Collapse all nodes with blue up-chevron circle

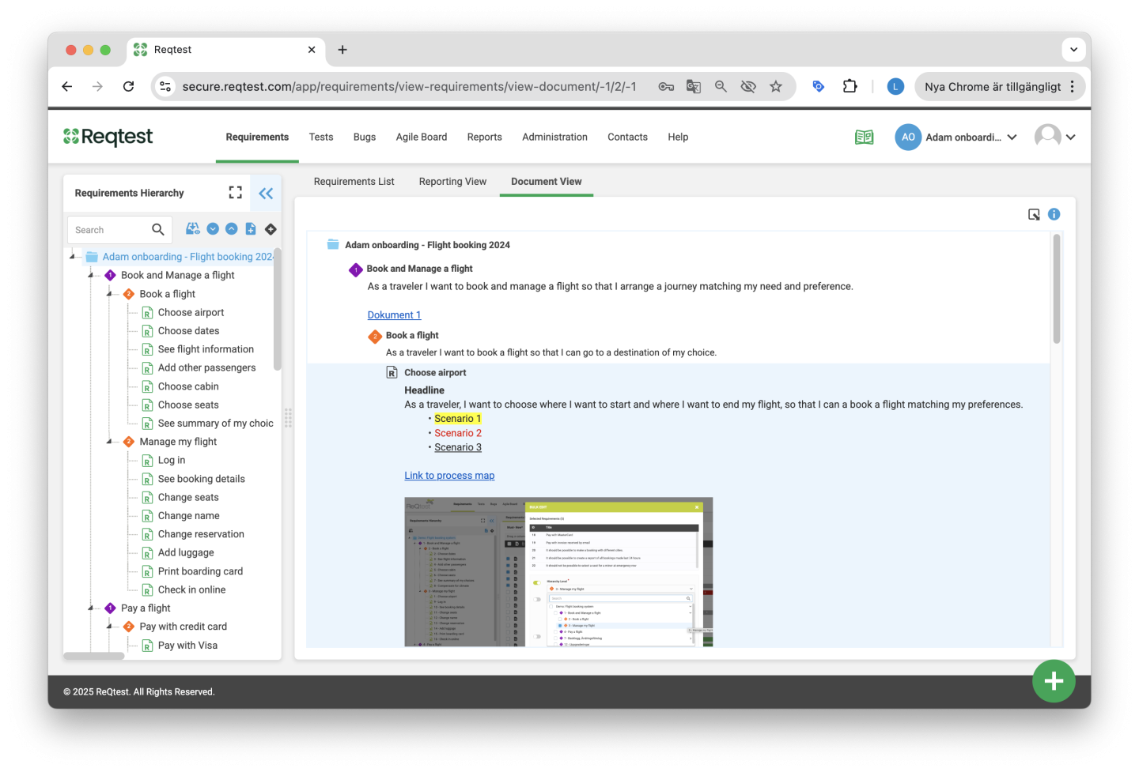coord(232,229)
